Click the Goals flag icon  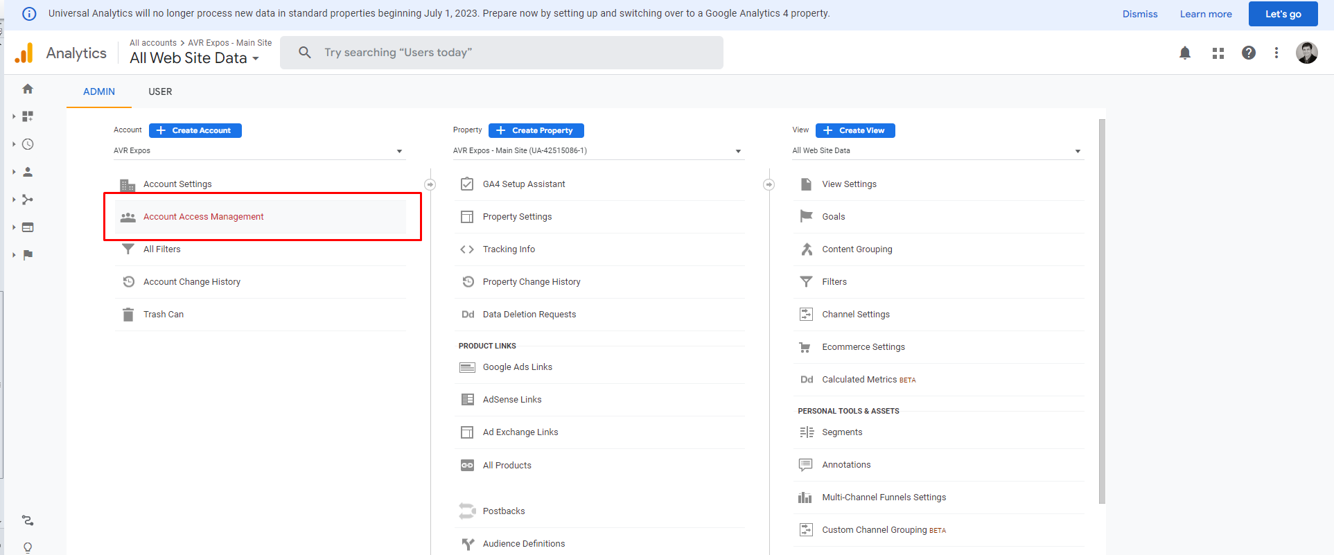point(806,216)
